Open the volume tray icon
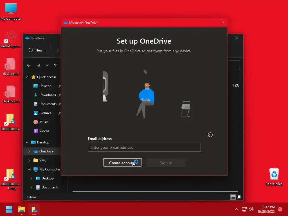Screen dimensions: 288x216 [x=251, y=209]
